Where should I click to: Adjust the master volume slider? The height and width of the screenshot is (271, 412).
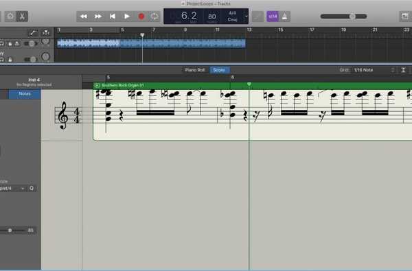coord(343,16)
